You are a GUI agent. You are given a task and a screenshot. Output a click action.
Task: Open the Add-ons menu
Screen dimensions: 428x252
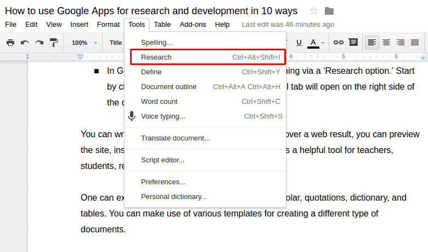coord(193,25)
